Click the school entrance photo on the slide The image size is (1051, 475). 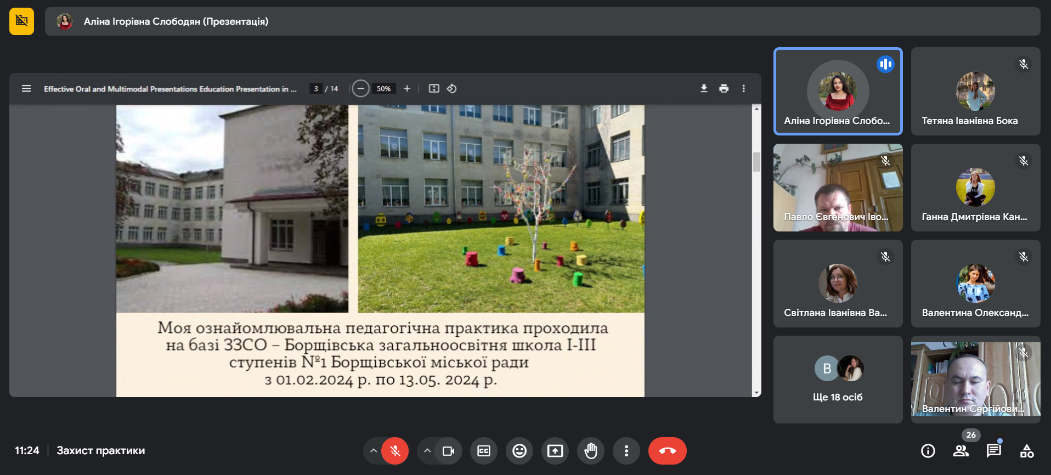click(x=232, y=209)
